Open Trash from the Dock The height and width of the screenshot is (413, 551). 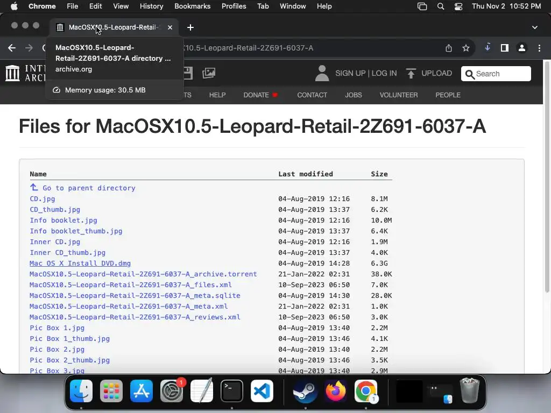click(470, 391)
